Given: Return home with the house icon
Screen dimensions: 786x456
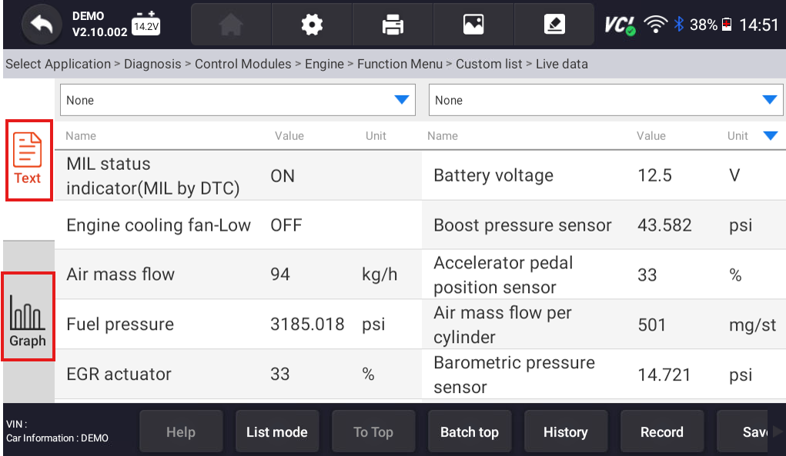Looking at the screenshot, I should pos(230,24).
